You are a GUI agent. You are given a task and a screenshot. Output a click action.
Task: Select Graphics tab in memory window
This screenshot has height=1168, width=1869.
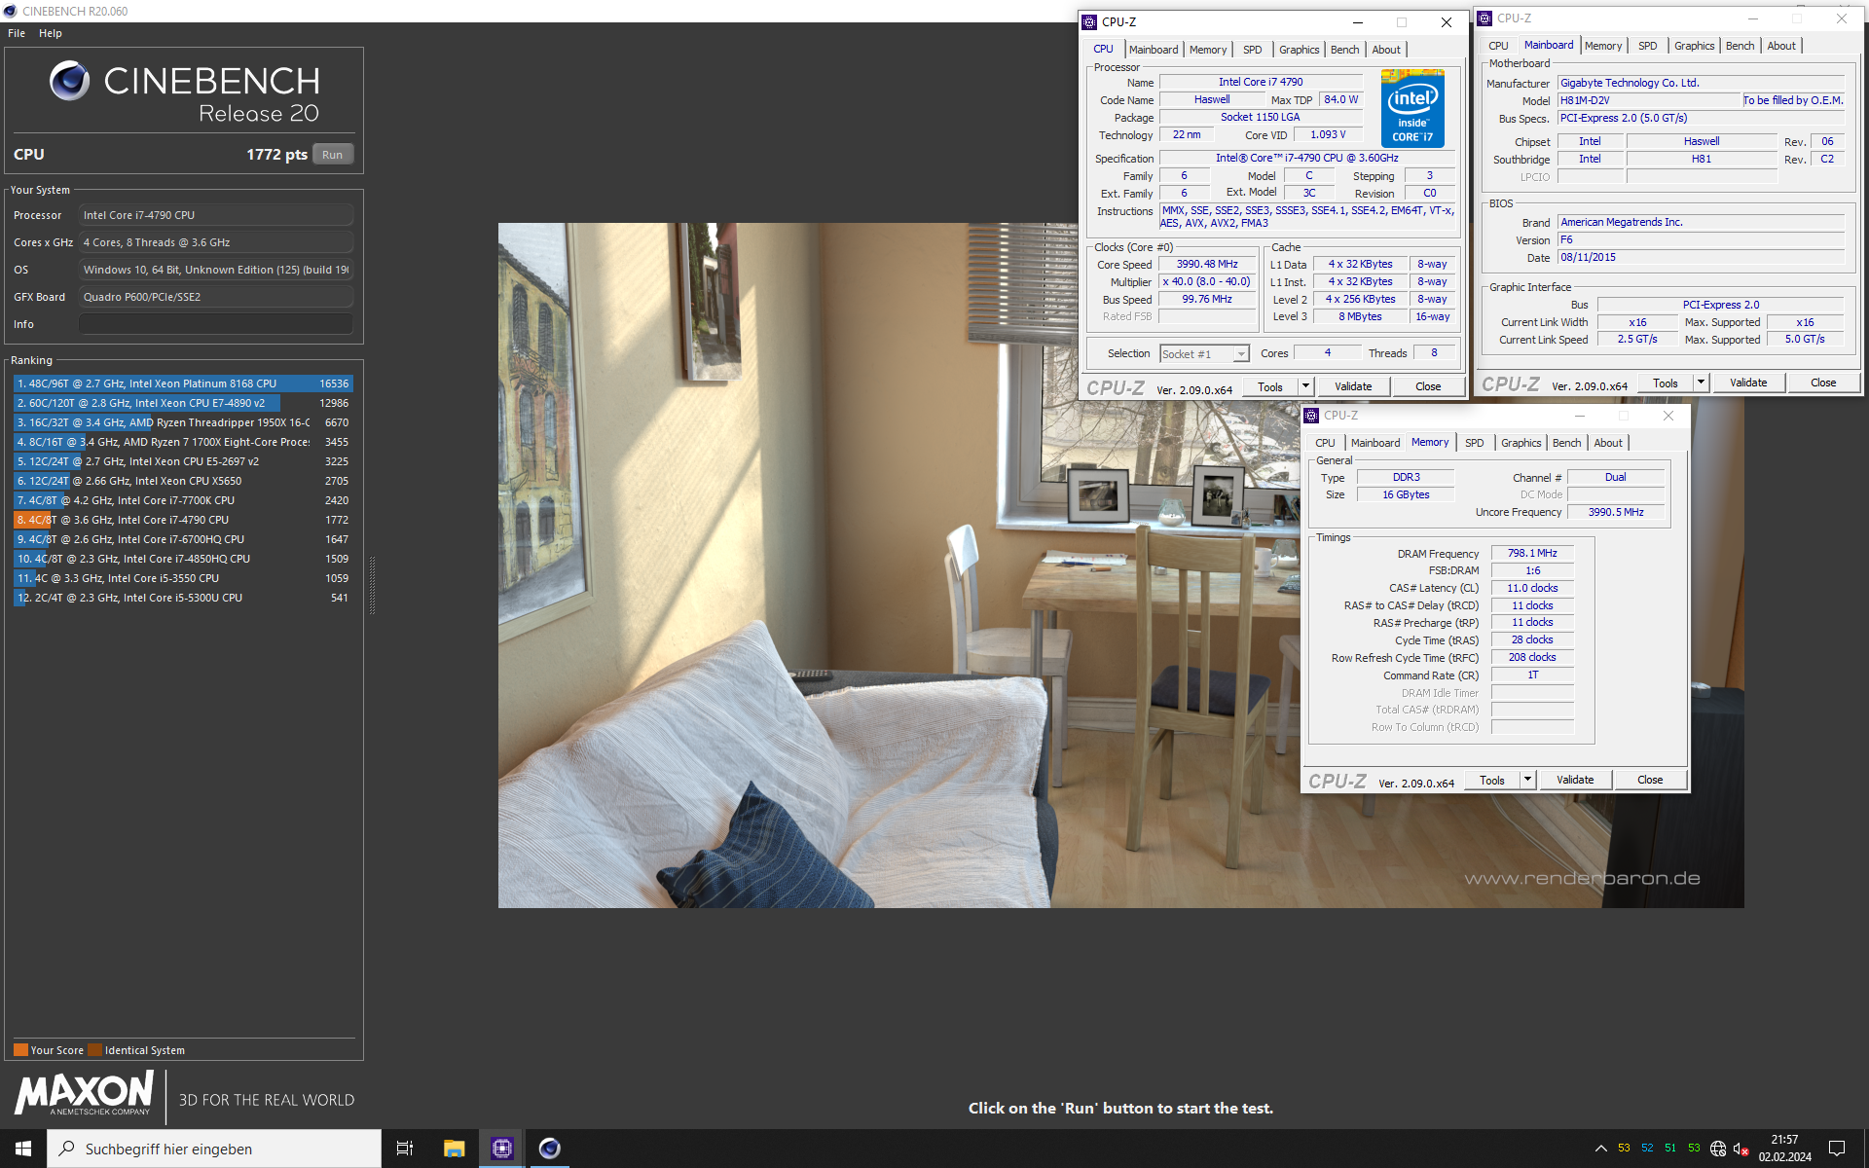click(1521, 443)
